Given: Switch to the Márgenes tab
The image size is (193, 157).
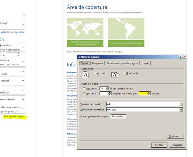Looking at the screenshot, I should [97, 63].
